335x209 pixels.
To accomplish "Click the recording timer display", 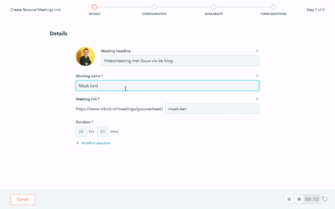I will click(312, 199).
